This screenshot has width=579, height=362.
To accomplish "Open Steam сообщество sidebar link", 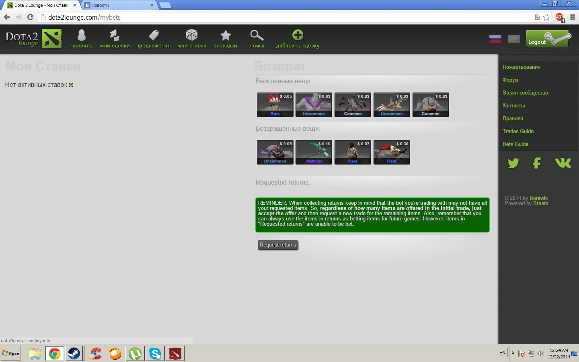I will 525,93.
